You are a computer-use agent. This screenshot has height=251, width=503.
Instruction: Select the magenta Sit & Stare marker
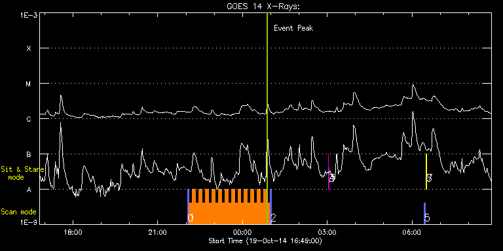point(329,172)
